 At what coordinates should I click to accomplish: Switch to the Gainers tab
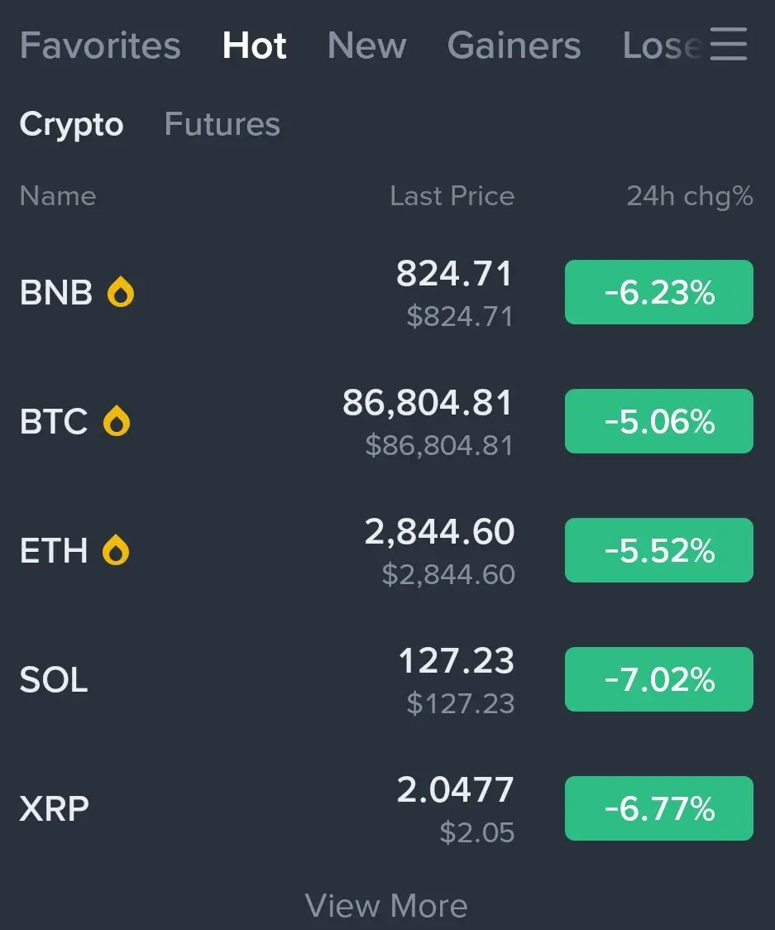pos(514,46)
